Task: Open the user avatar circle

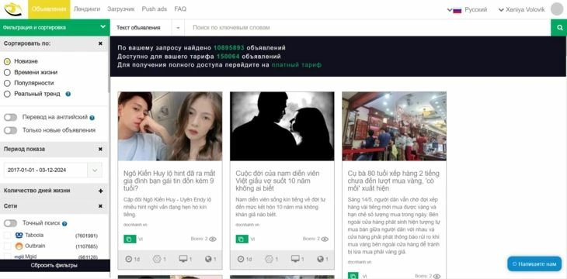Action: pyautogui.click(x=557, y=9)
